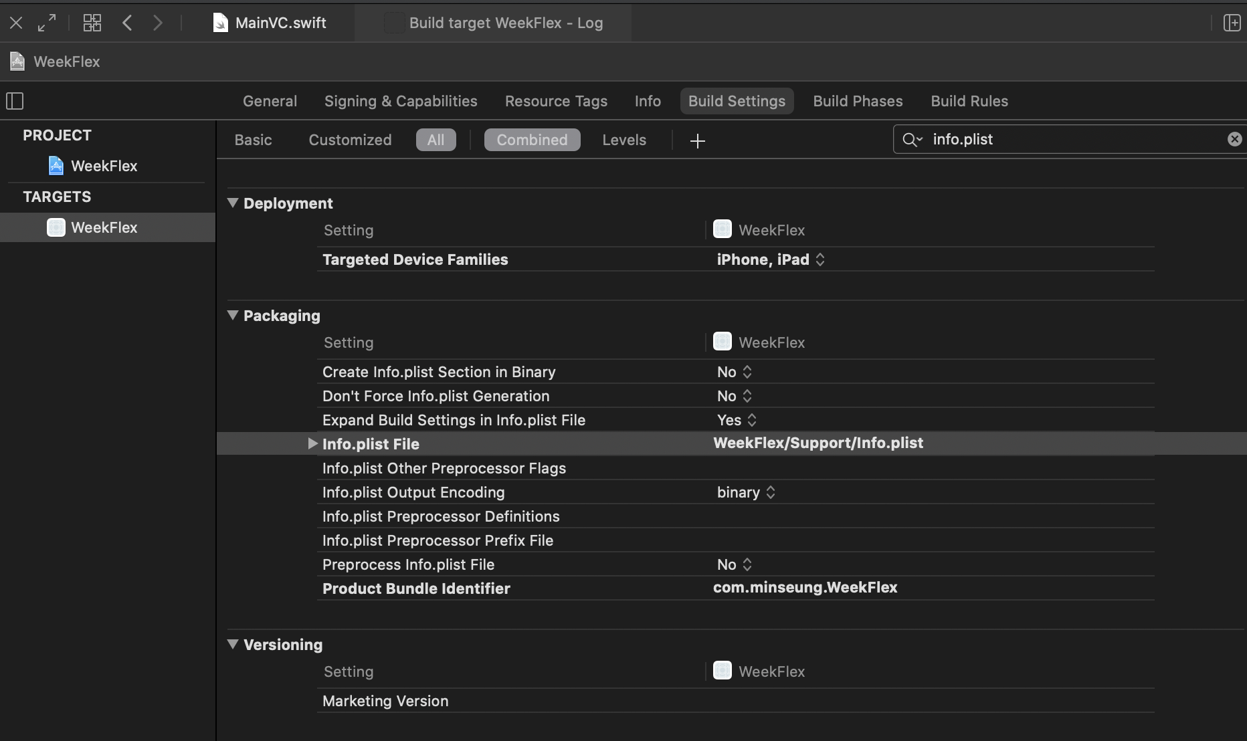Open the General tab
Screen dimensions: 1247x741
click(x=270, y=101)
